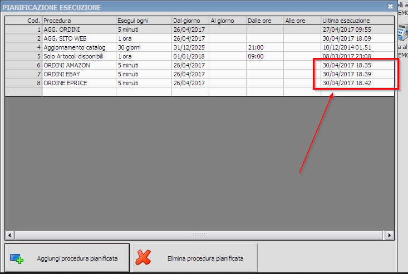Viewport: 408px width, 274px height.
Task: Click the empty Procedura cell in new row
Action: pos(79,92)
